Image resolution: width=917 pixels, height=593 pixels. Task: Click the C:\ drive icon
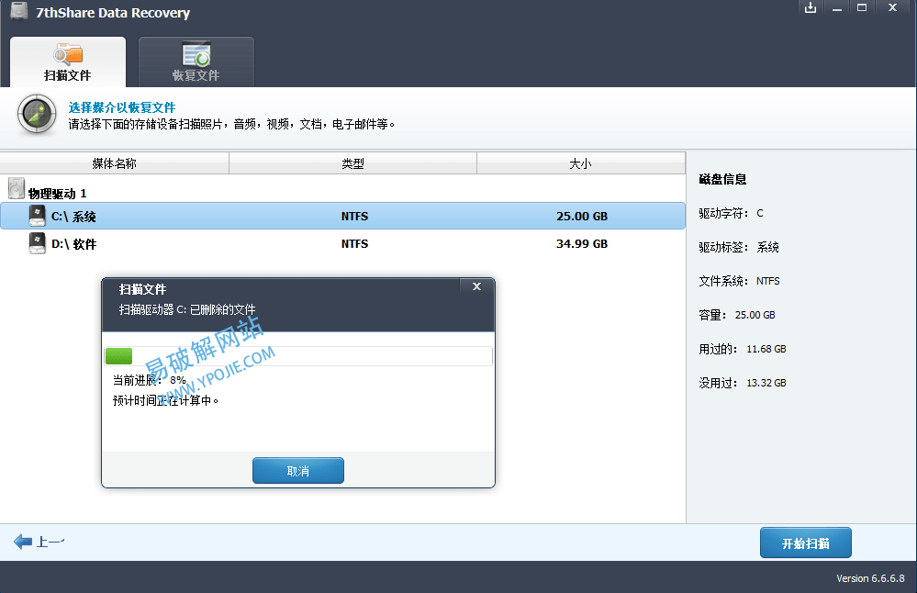click(37, 216)
